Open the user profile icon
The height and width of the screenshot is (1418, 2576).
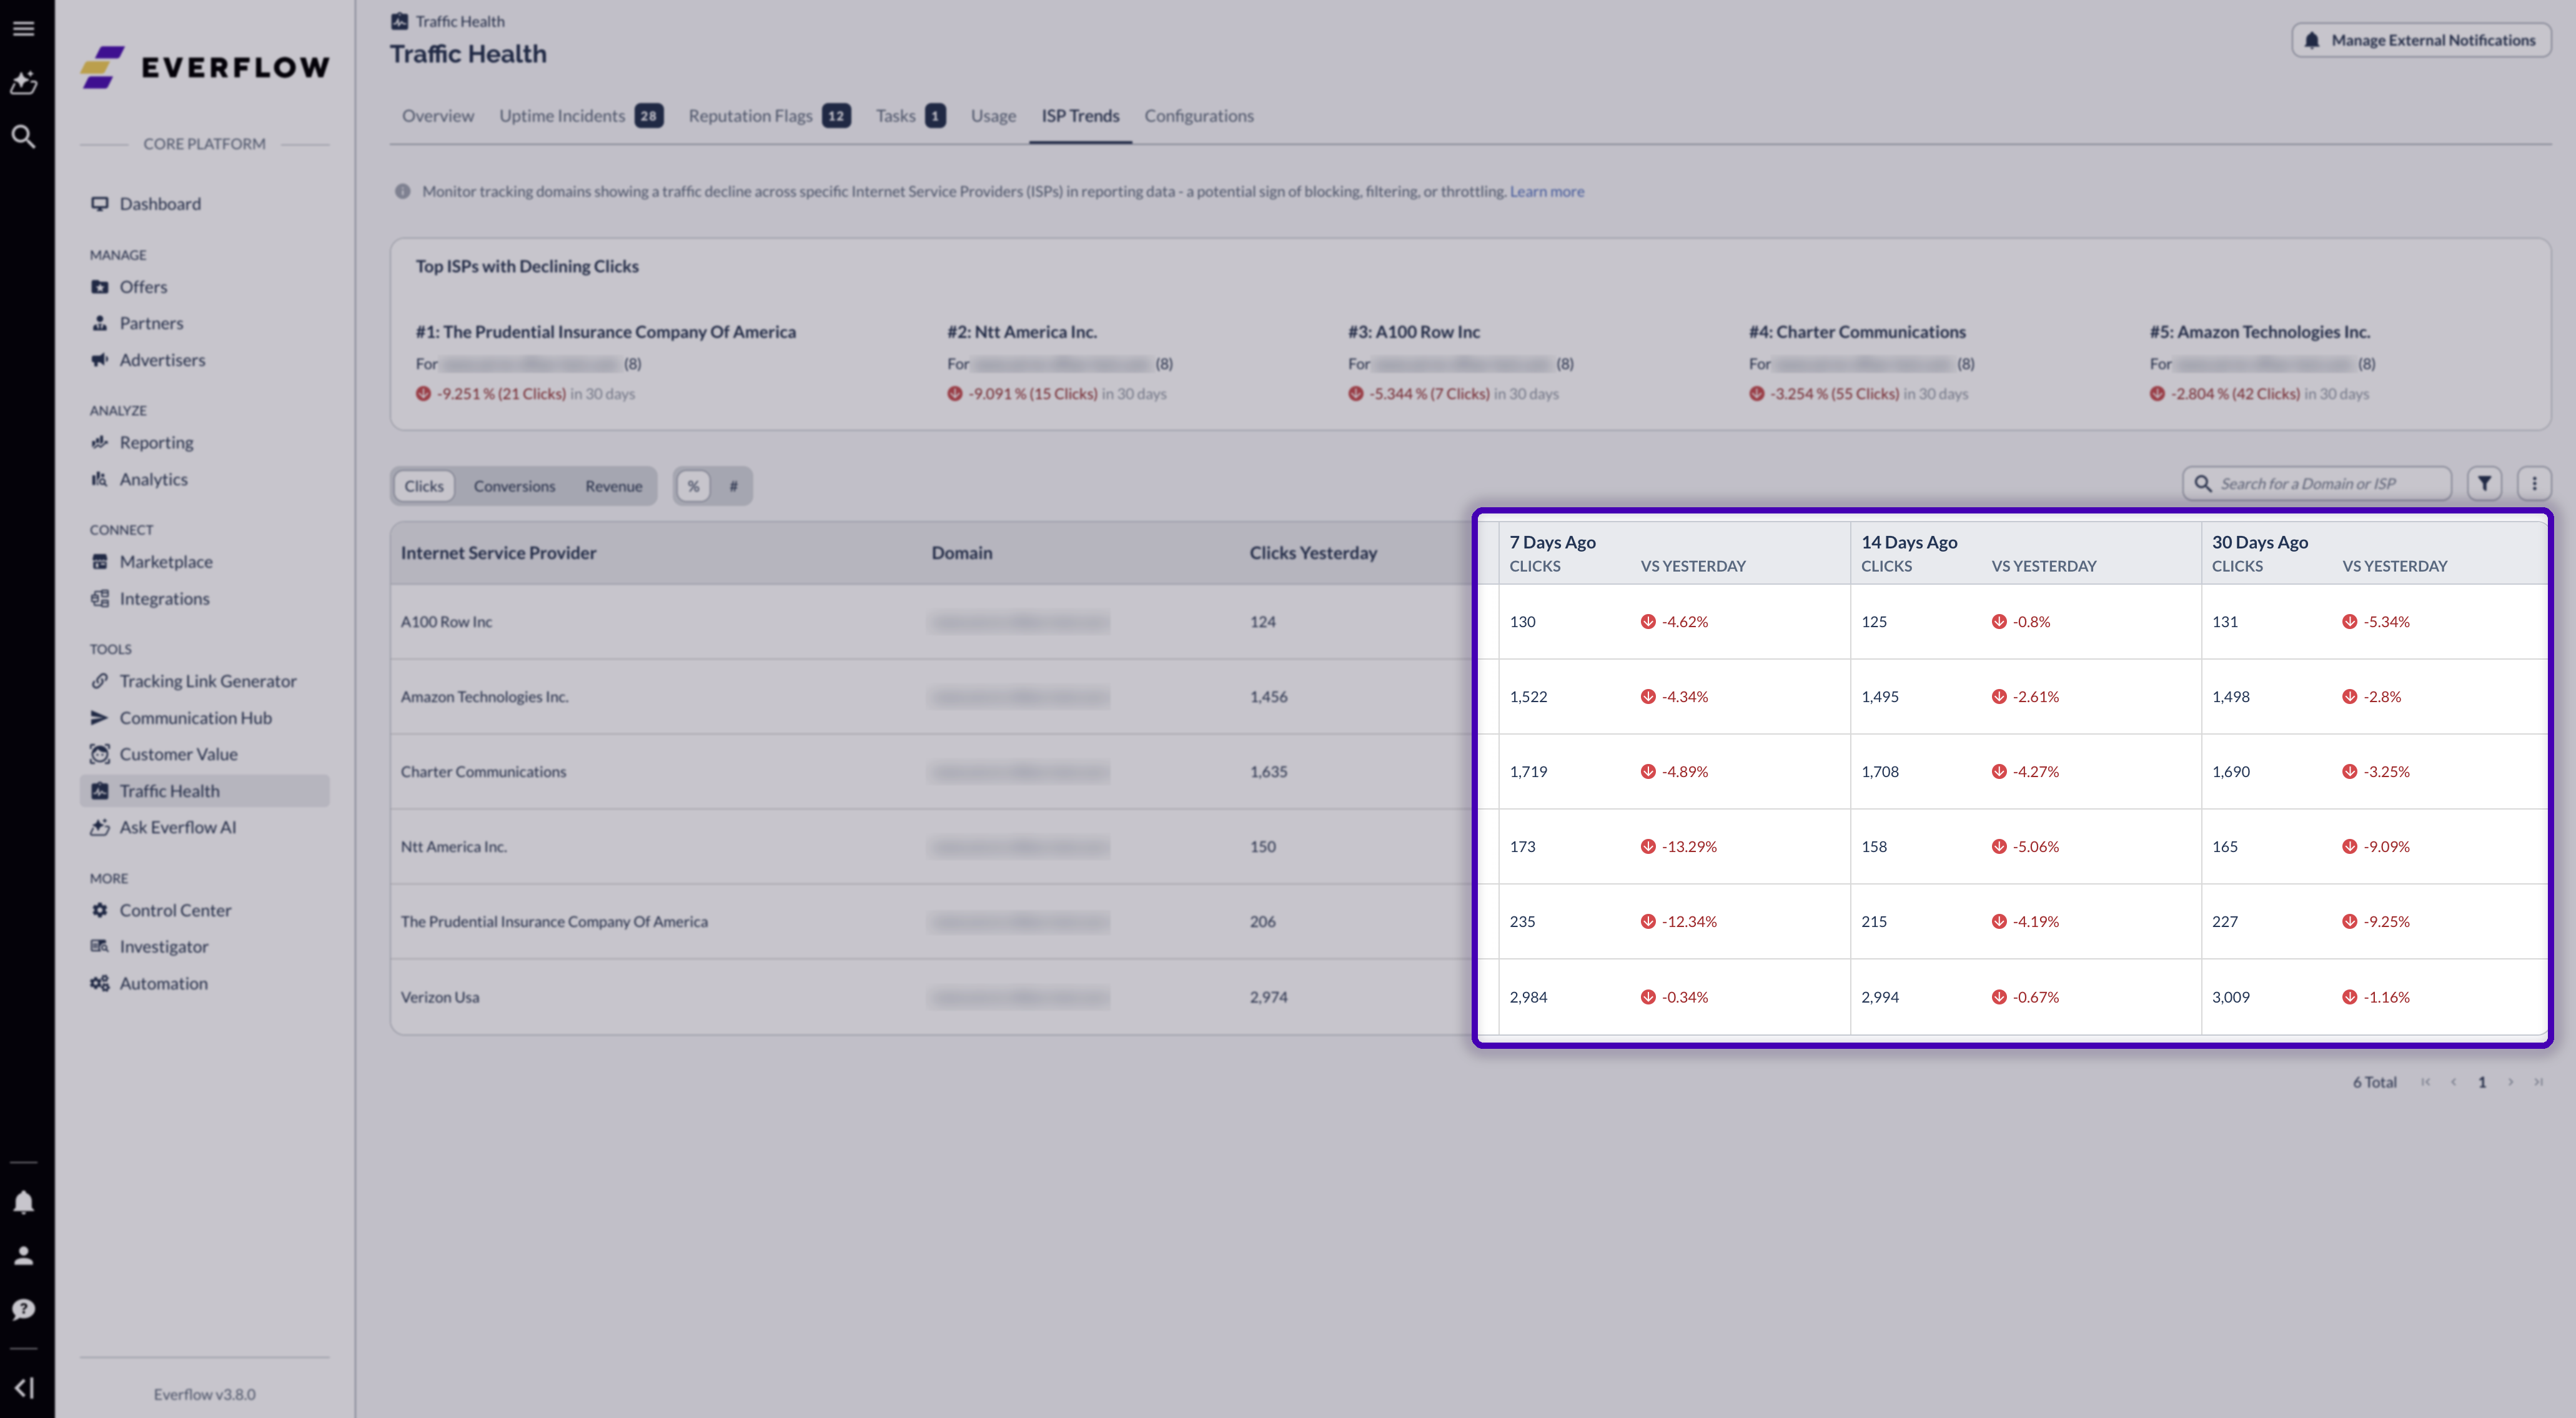(x=23, y=1255)
